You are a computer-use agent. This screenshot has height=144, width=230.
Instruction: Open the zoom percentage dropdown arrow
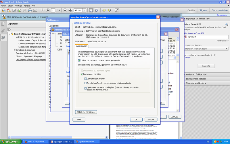point(84,10)
